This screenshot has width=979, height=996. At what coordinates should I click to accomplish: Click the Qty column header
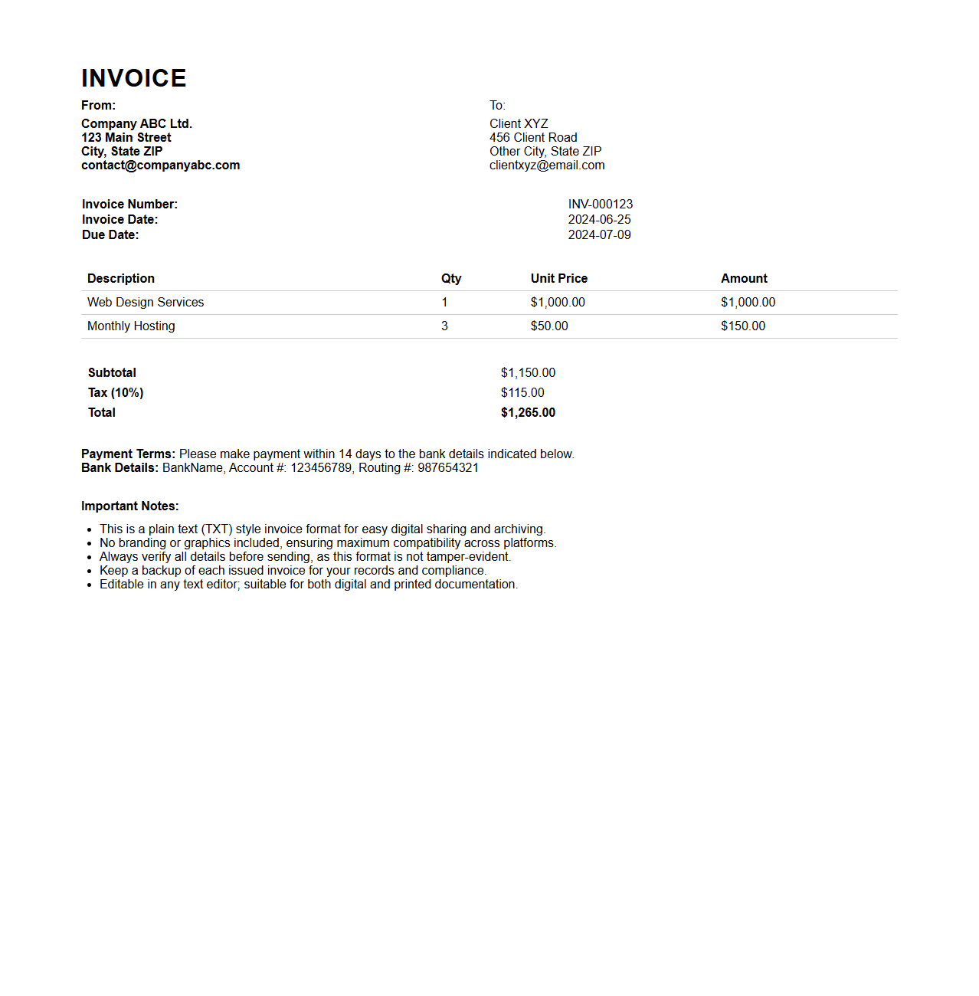tap(450, 279)
